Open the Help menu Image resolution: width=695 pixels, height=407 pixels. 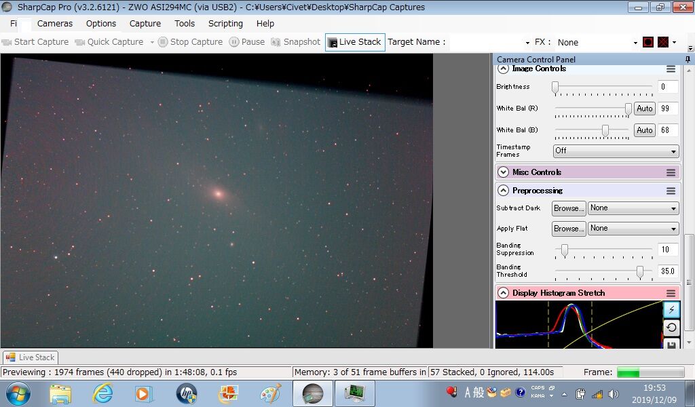(x=265, y=24)
